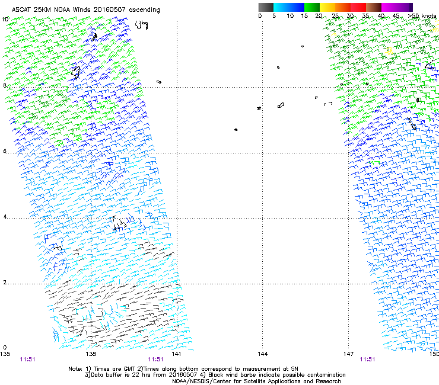Click the blue 5–15 knots legend gradient
439x385 pixels.
[289, 7]
